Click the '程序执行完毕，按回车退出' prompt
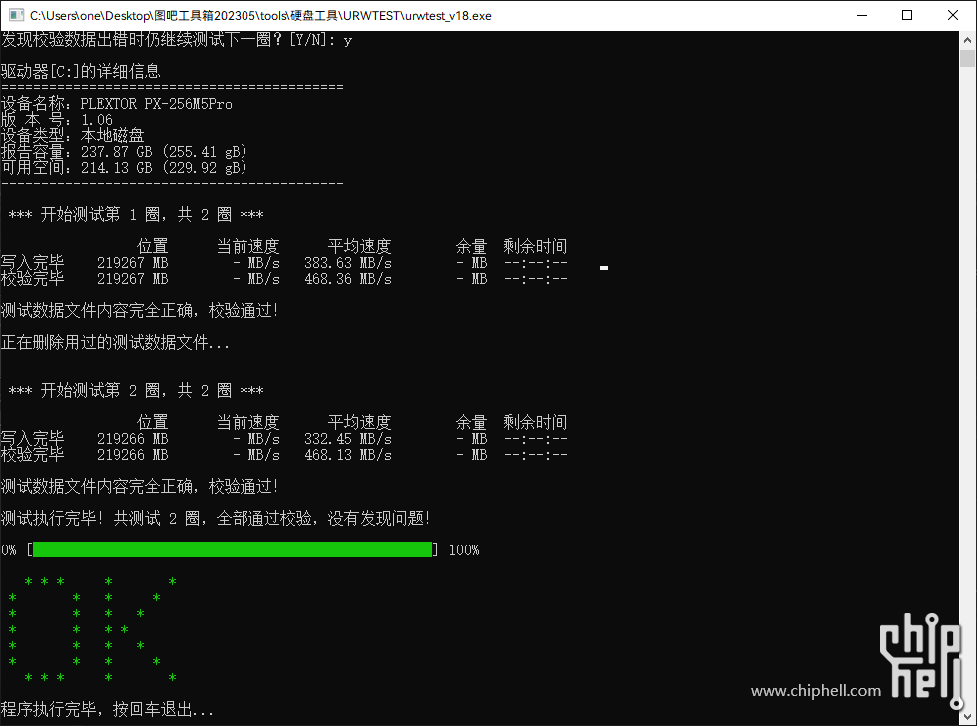 click(107, 709)
